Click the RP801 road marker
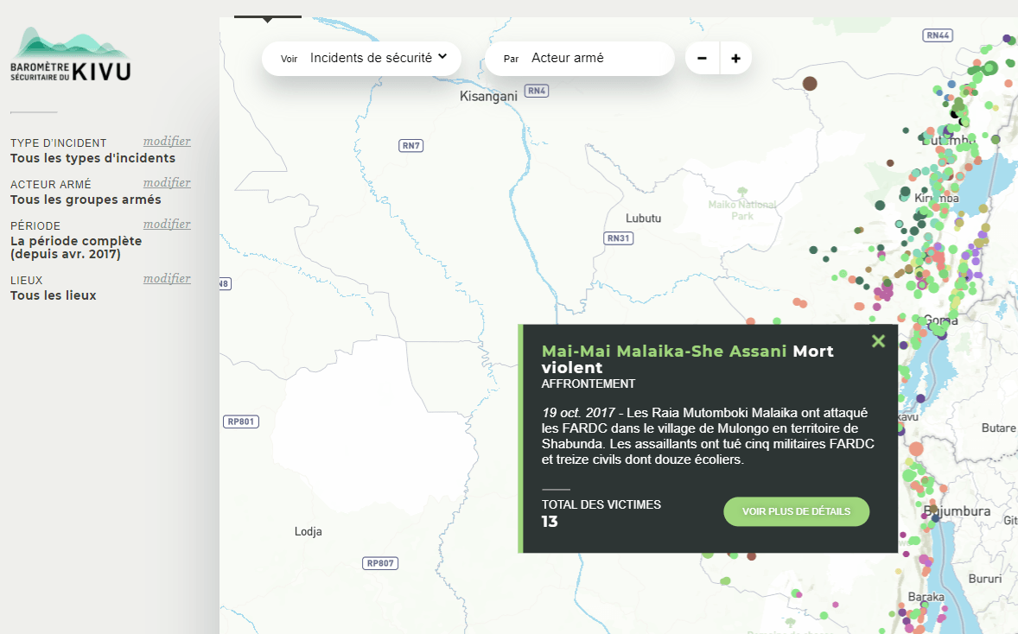1018x634 pixels. pyautogui.click(x=241, y=422)
